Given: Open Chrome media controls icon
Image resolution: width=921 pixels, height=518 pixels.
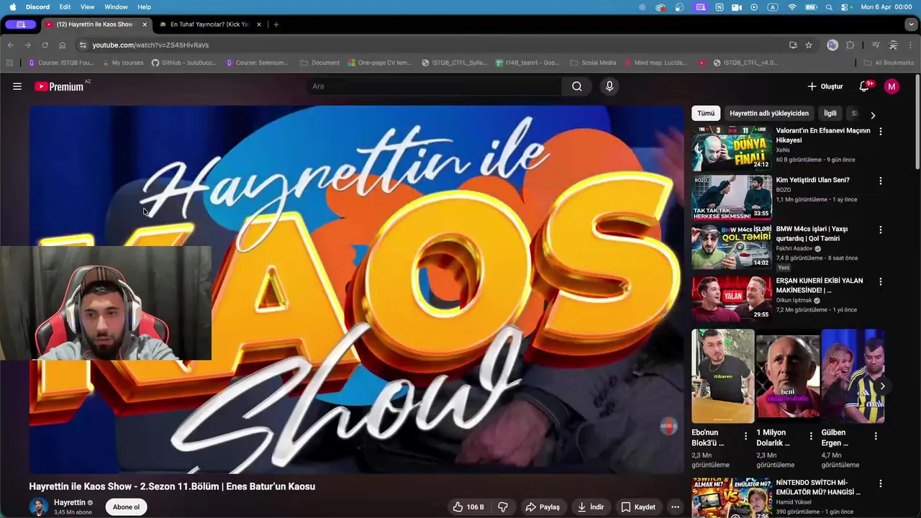Looking at the screenshot, I should (876, 45).
